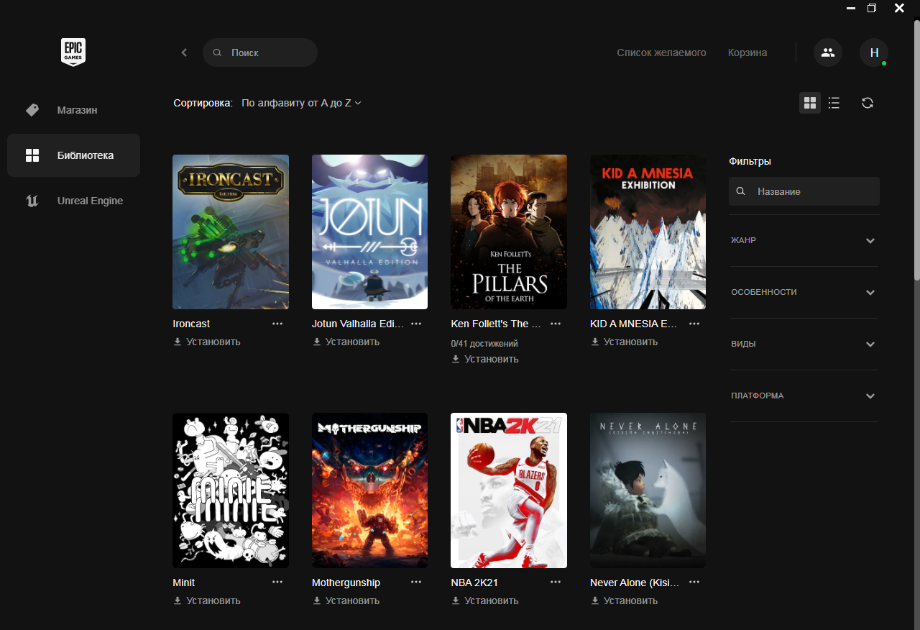Refresh the library with the reload icon
Screen dimensions: 920x630
(868, 103)
